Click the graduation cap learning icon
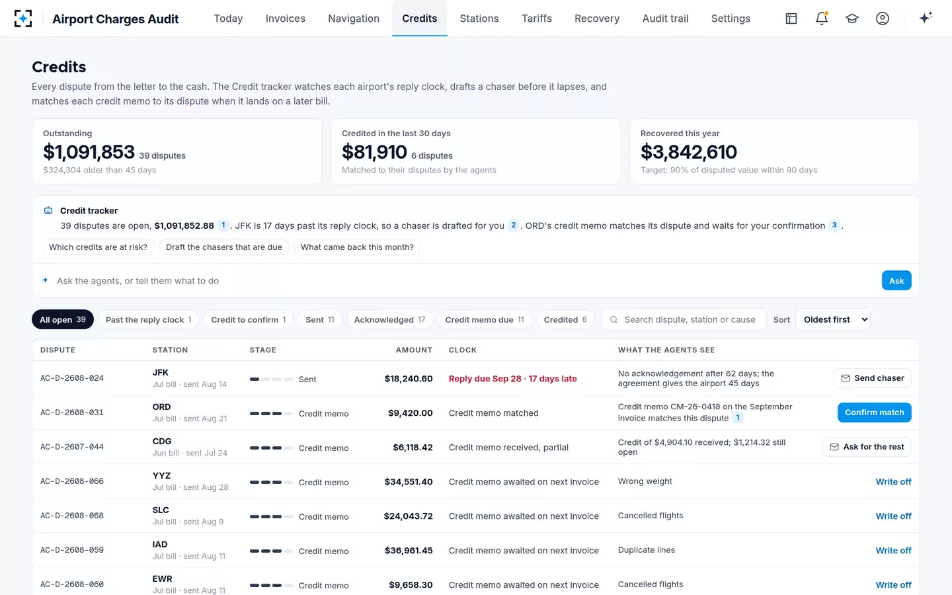952x595 pixels. pos(852,19)
